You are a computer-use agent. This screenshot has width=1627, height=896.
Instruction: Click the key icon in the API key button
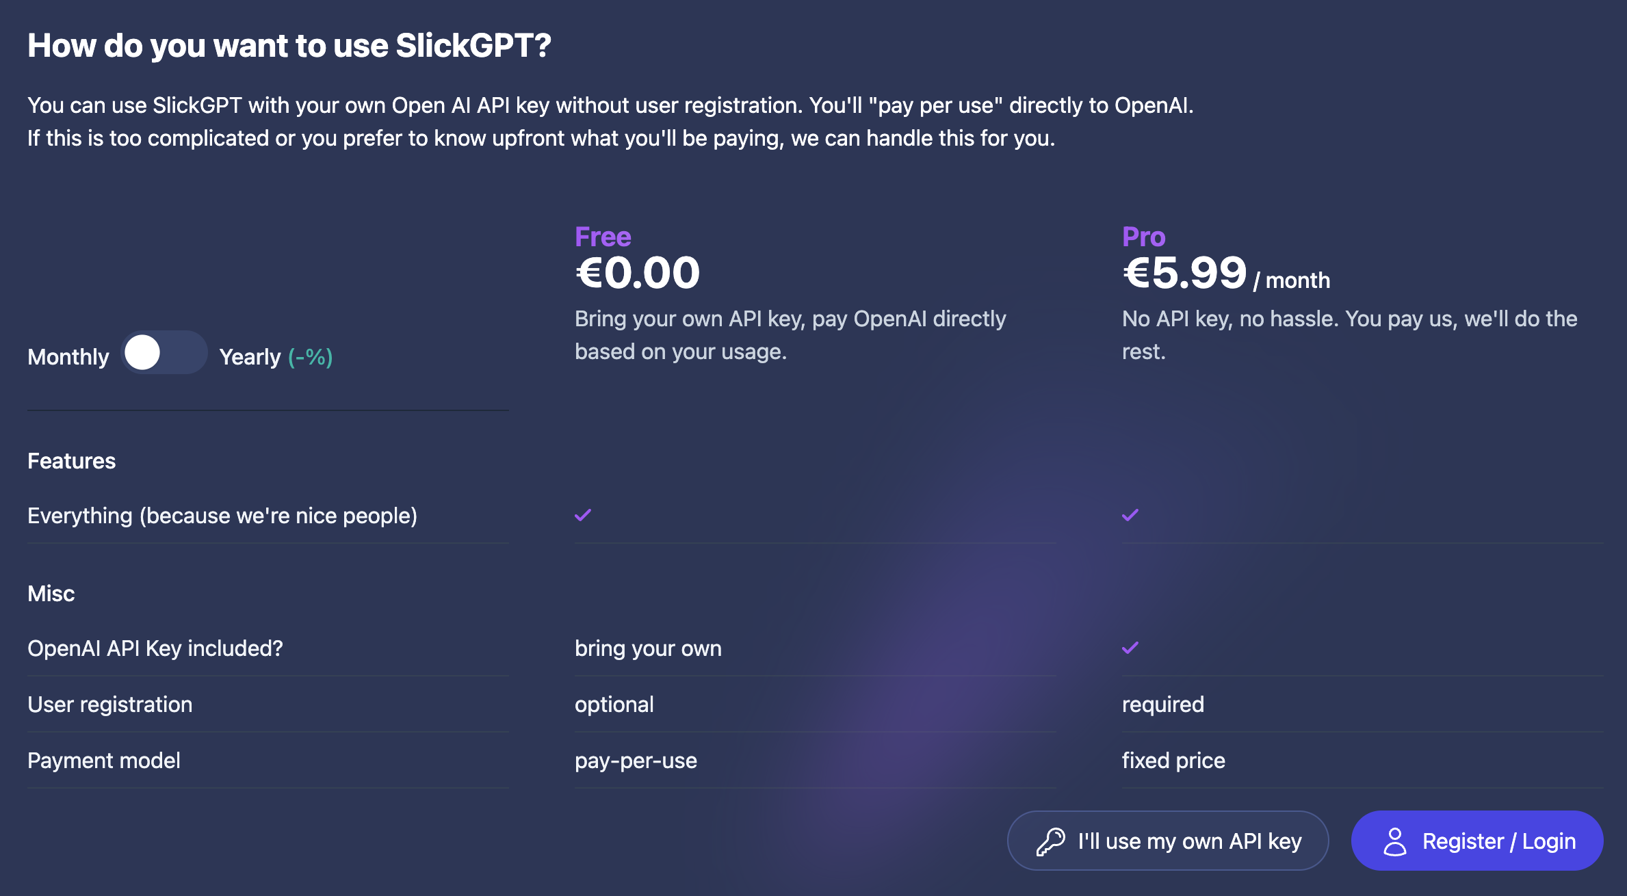point(1052,841)
